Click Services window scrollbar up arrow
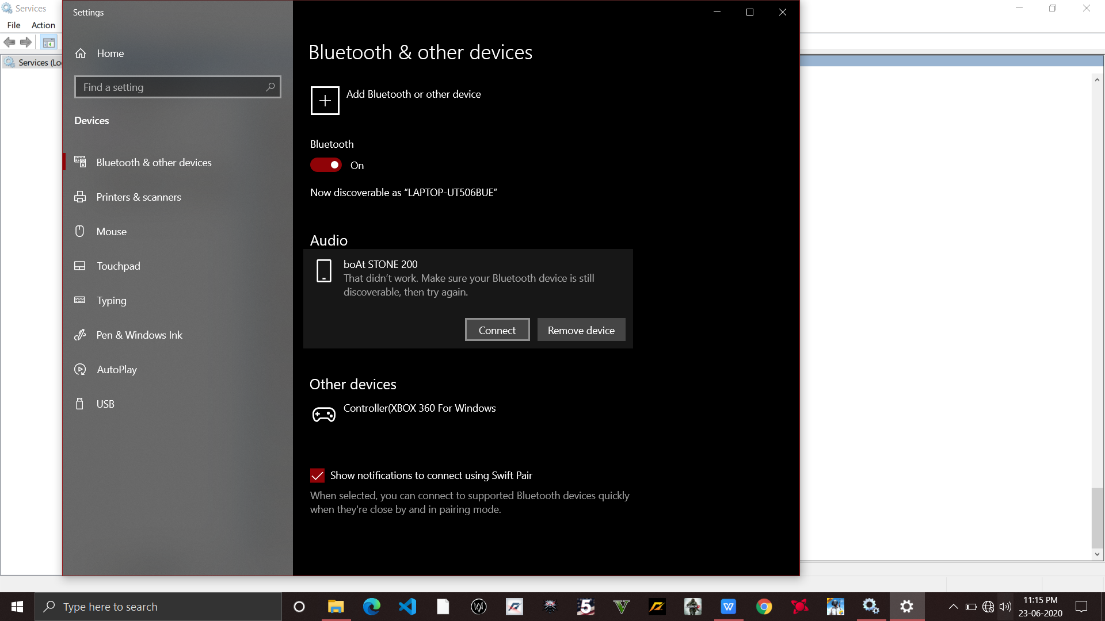Viewport: 1105px width, 621px height. (x=1097, y=80)
